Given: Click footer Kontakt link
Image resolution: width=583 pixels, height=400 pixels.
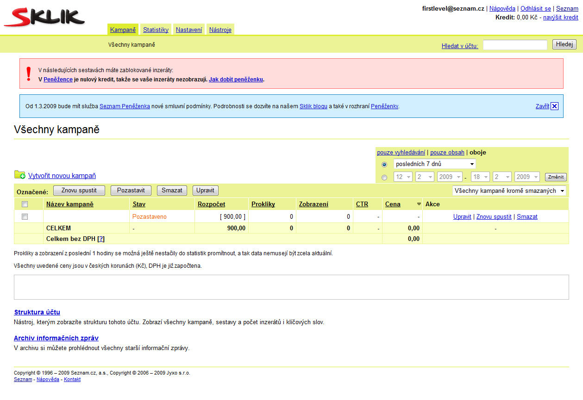Looking at the screenshot, I should 72,380.
